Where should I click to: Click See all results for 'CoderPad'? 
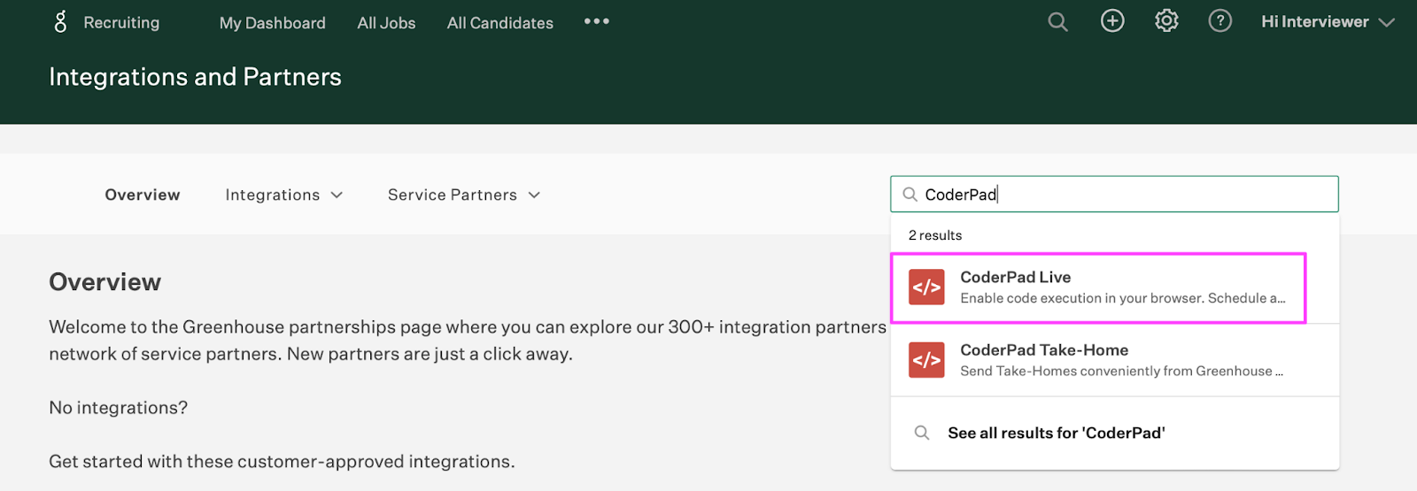[1057, 433]
